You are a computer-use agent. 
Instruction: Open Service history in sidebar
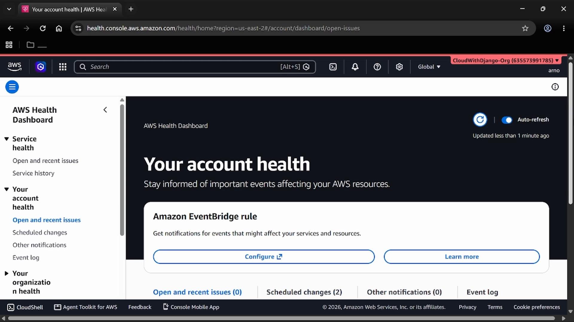pyautogui.click(x=33, y=173)
